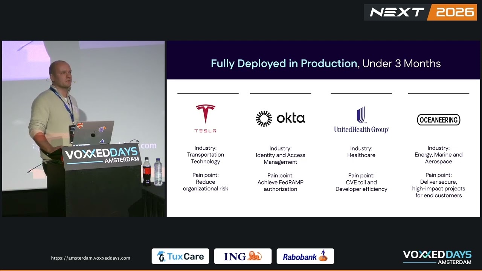This screenshot has height=271, width=482.
Task: Click 'Reduce organizational risk' pain point
Action: [x=206, y=185]
